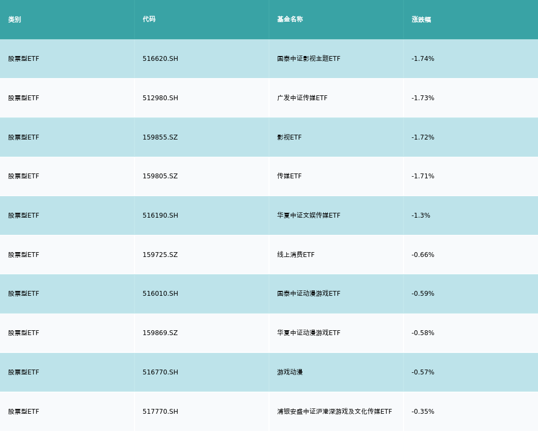Screen dimensions: 538x431
Task: Click 股票型ETF in the 159805.SZ row
Action: click(x=24, y=176)
